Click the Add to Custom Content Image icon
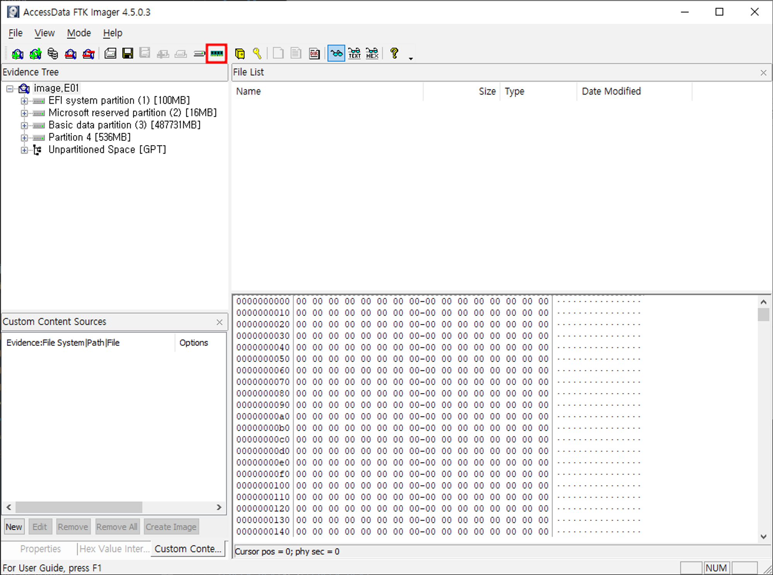 tap(163, 54)
